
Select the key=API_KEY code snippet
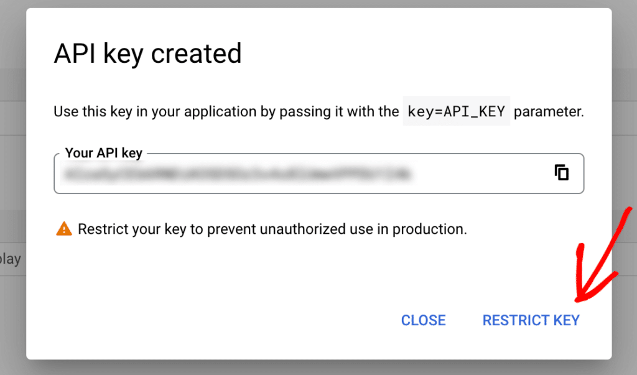pos(456,111)
